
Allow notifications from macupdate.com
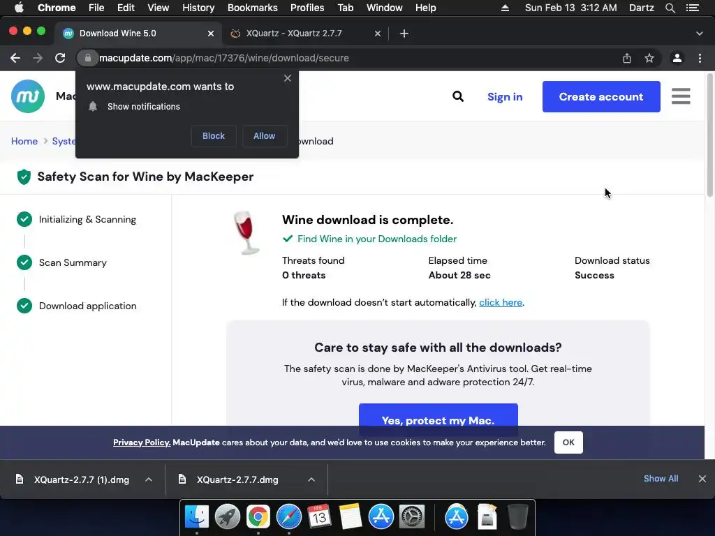pyautogui.click(x=265, y=136)
